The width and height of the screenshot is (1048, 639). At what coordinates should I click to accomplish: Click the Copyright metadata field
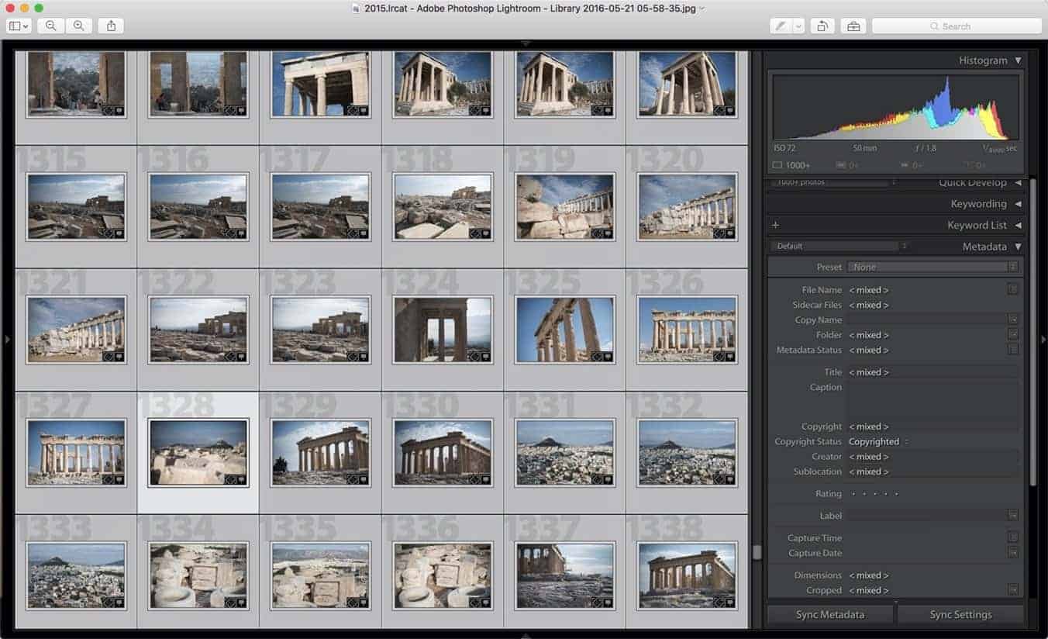pyautogui.click(x=933, y=427)
